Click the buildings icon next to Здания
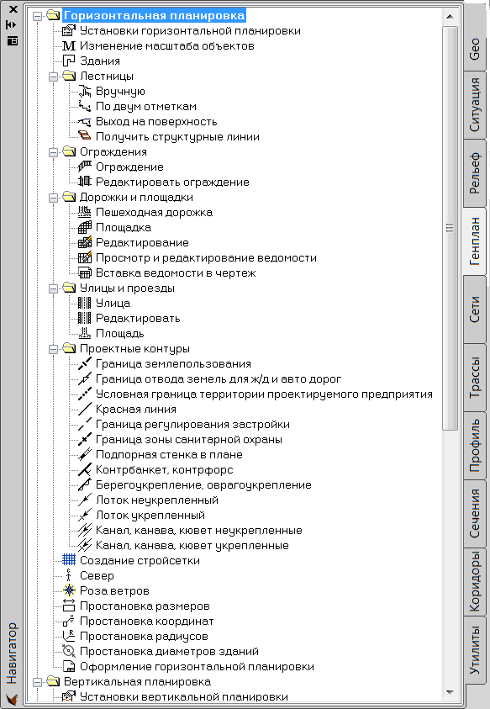 (69, 61)
